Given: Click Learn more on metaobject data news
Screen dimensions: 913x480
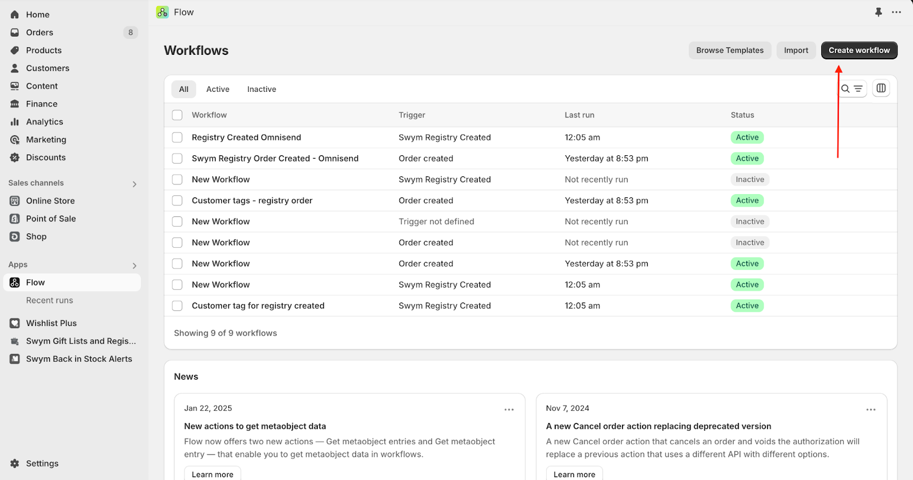Looking at the screenshot, I should (212, 474).
